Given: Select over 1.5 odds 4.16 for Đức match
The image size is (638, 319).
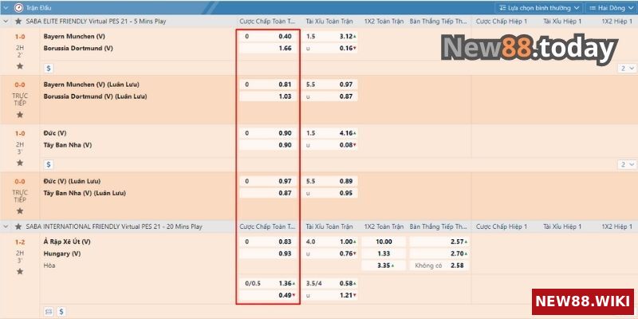Looking at the screenshot, I should [331, 133].
